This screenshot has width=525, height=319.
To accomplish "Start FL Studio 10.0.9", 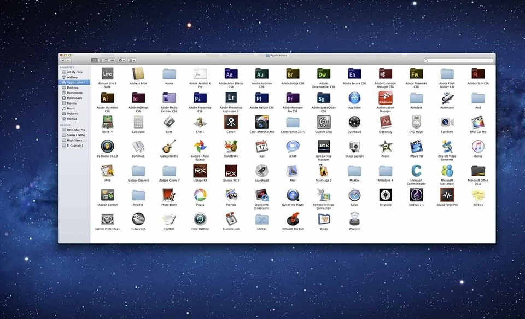I will click(107, 147).
